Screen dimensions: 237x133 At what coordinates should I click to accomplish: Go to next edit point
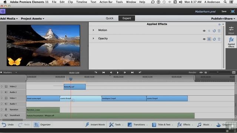(x=140, y=72)
